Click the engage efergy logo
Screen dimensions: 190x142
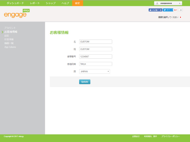tap(17, 13)
